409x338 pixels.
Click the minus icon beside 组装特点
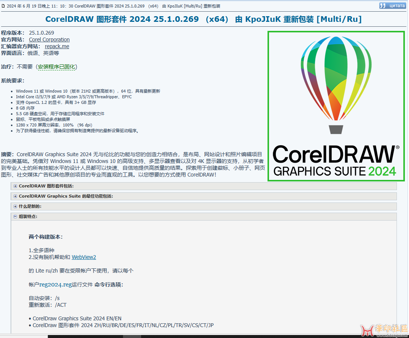tap(15, 216)
